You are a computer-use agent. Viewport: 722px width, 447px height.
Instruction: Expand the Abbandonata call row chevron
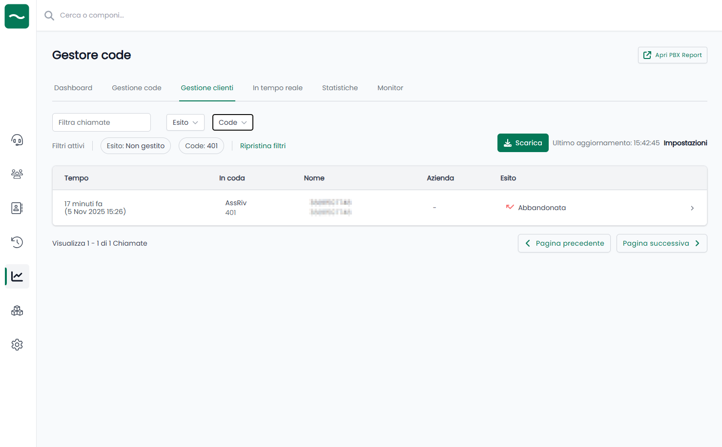click(x=692, y=208)
